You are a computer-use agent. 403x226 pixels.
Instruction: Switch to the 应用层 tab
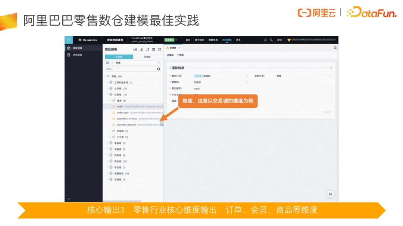147,56
